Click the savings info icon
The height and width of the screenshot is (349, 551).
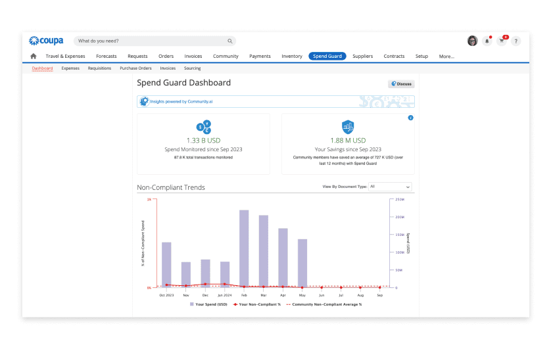(x=410, y=118)
